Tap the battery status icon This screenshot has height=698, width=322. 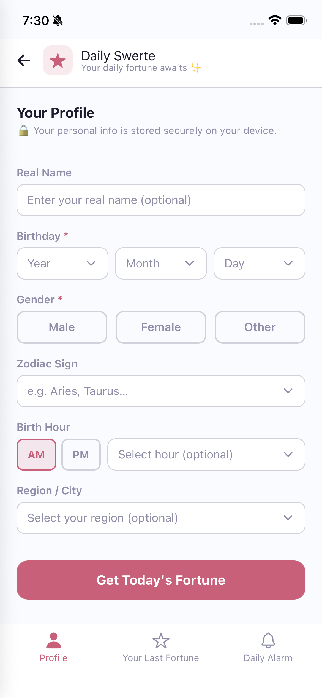click(296, 20)
